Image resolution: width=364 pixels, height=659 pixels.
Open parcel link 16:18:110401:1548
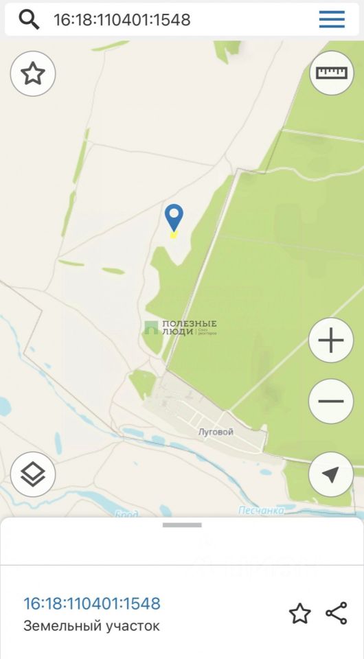tap(91, 603)
